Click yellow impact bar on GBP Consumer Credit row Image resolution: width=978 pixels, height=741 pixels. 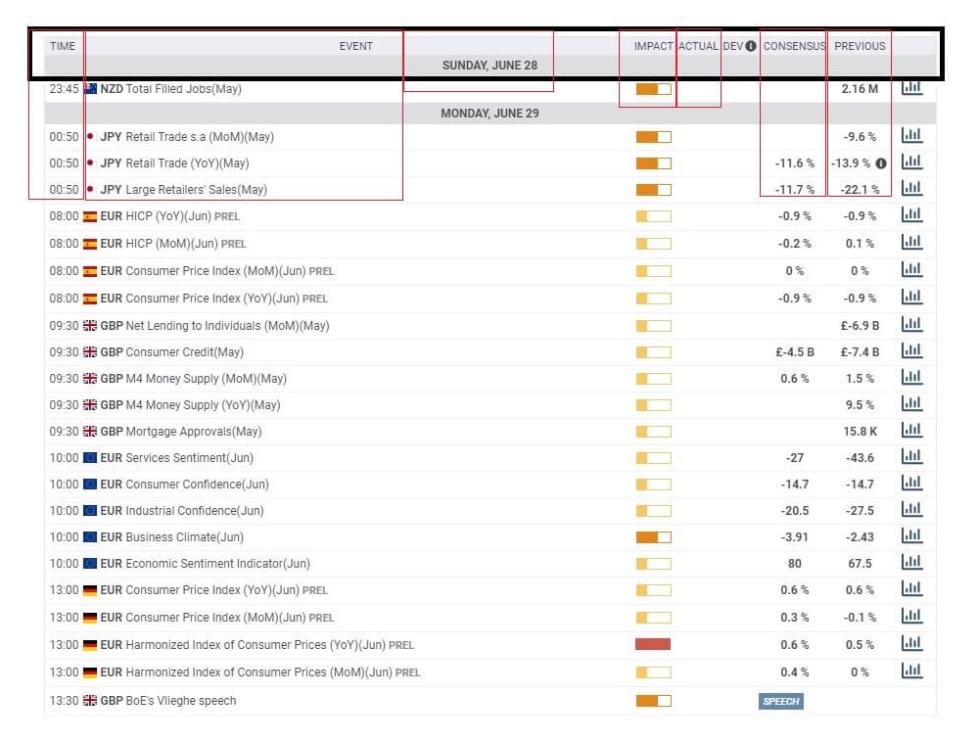654,352
